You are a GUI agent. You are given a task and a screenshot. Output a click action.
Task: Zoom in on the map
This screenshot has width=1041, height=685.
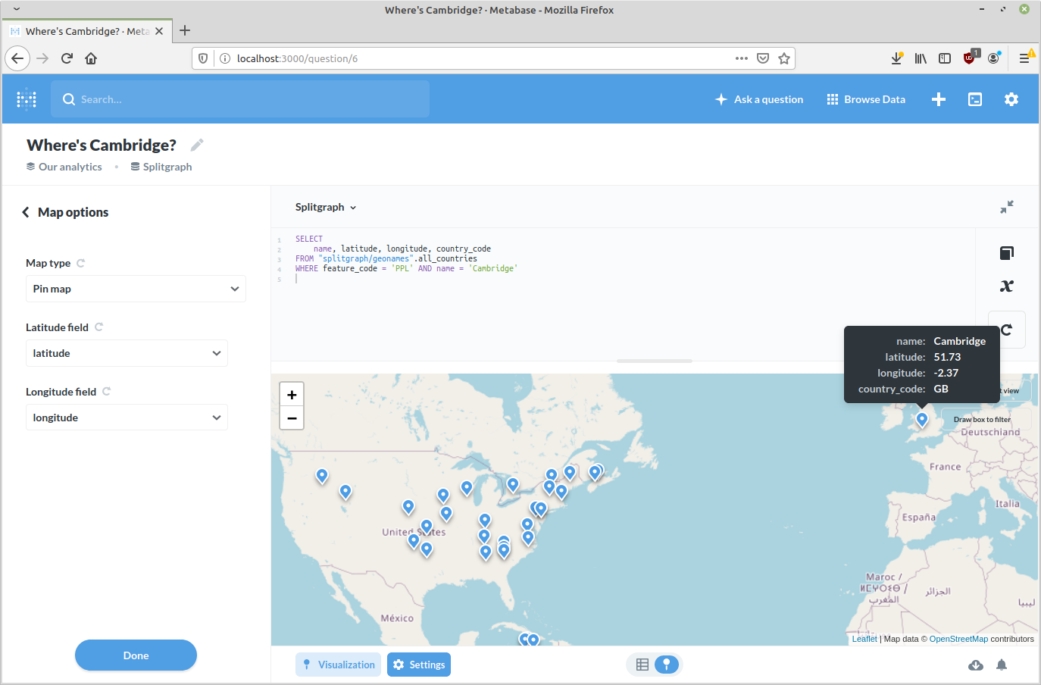[292, 395]
